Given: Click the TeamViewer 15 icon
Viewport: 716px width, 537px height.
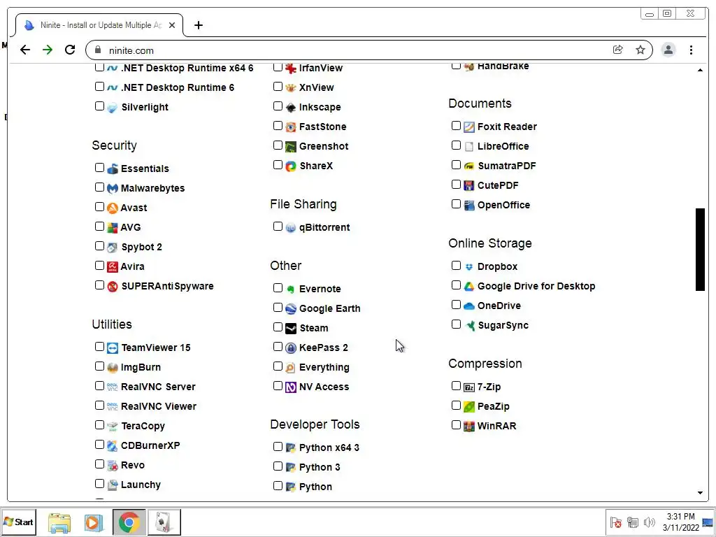Looking at the screenshot, I should [113, 348].
